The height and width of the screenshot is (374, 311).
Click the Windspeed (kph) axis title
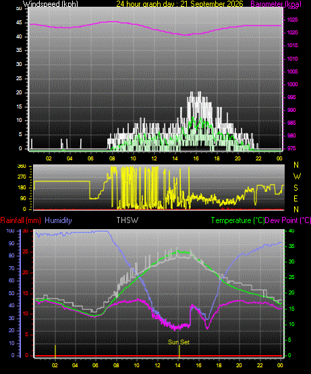click(51, 4)
